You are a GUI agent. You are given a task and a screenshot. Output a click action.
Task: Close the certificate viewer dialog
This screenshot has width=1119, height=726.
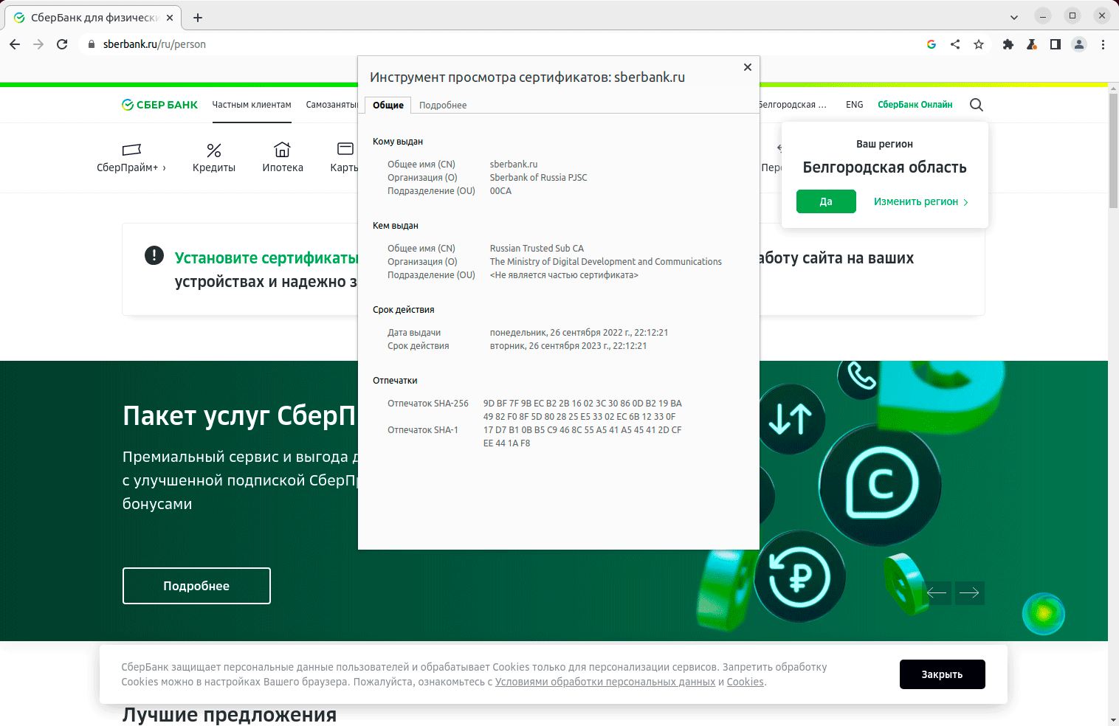pos(748,67)
